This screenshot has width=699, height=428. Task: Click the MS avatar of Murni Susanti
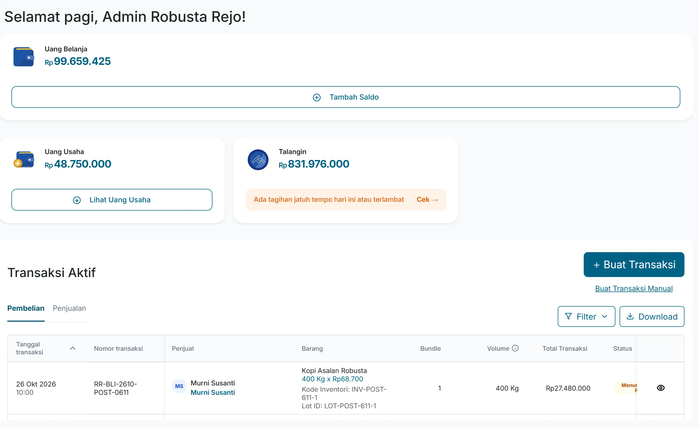[x=179, y=386]
